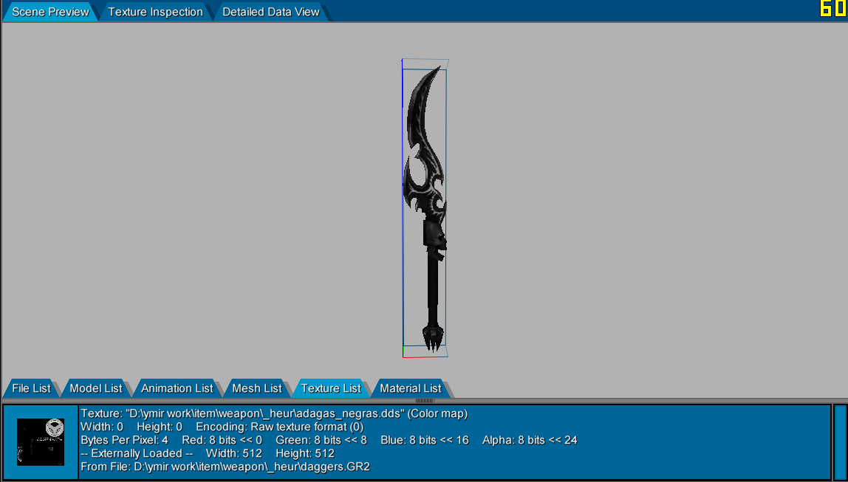Image resolution: width=848 pixels, height=482 pixels.
Task: Show the File List tab
Action: [x=31, y=388]
